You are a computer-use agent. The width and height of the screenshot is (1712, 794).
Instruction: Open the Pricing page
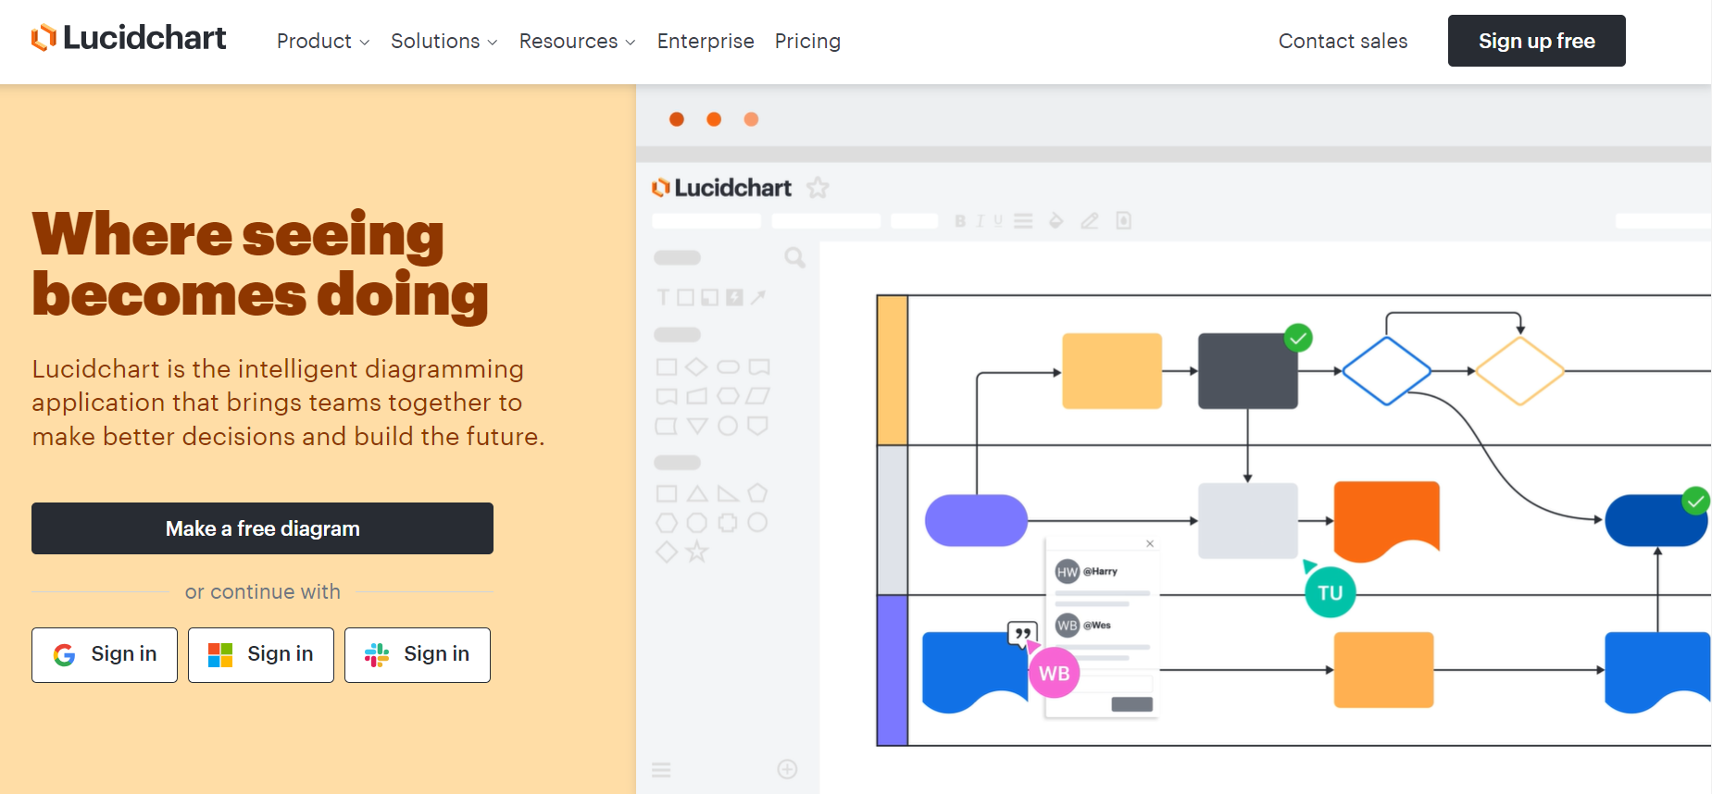(807, 42)
